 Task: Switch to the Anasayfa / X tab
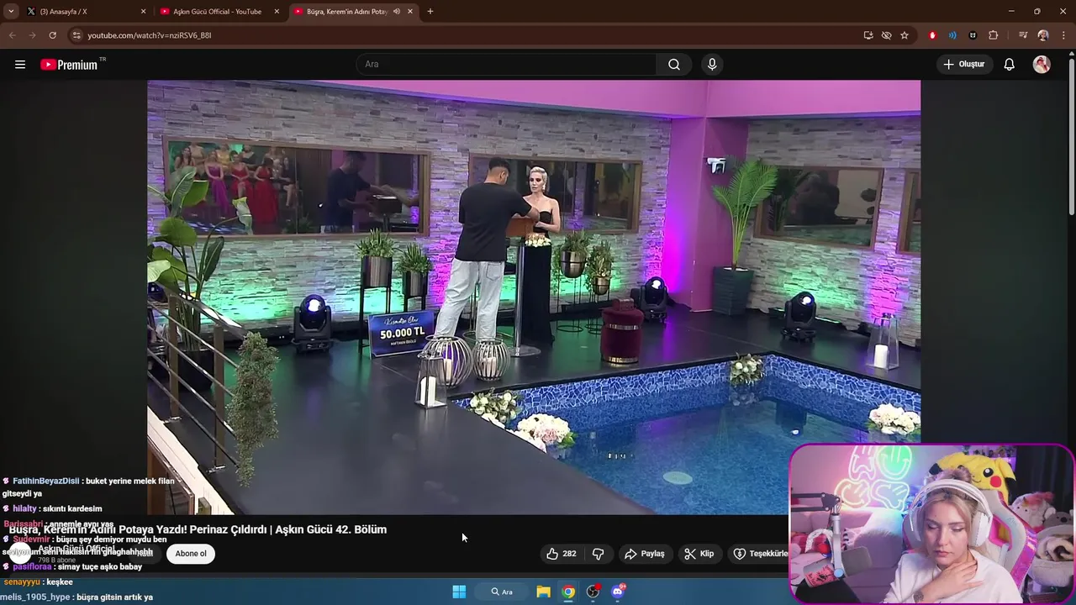click(85, 12)
